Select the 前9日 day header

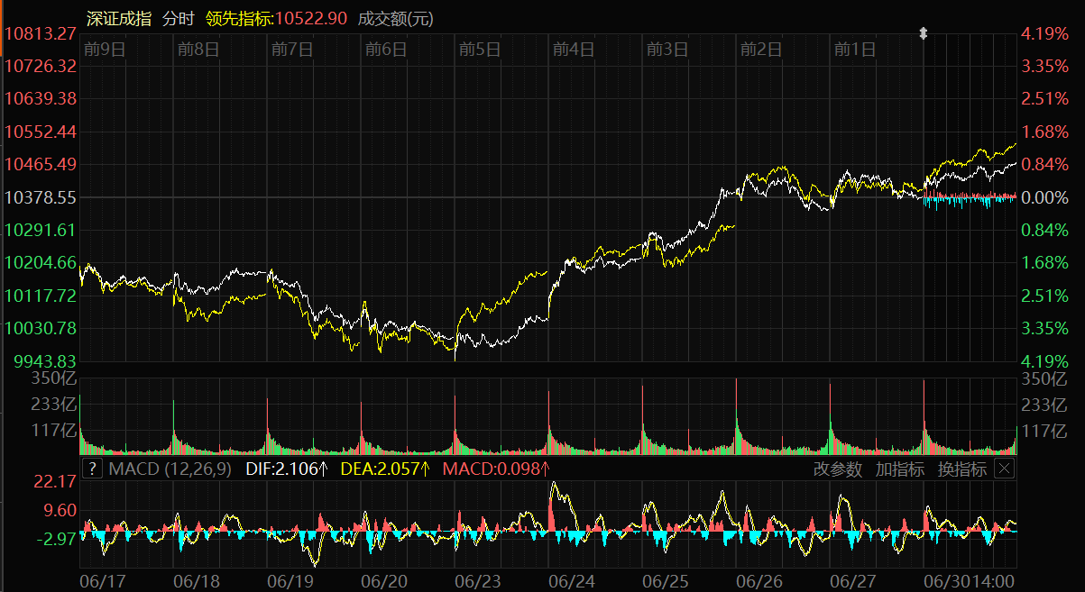click(103, 50)
